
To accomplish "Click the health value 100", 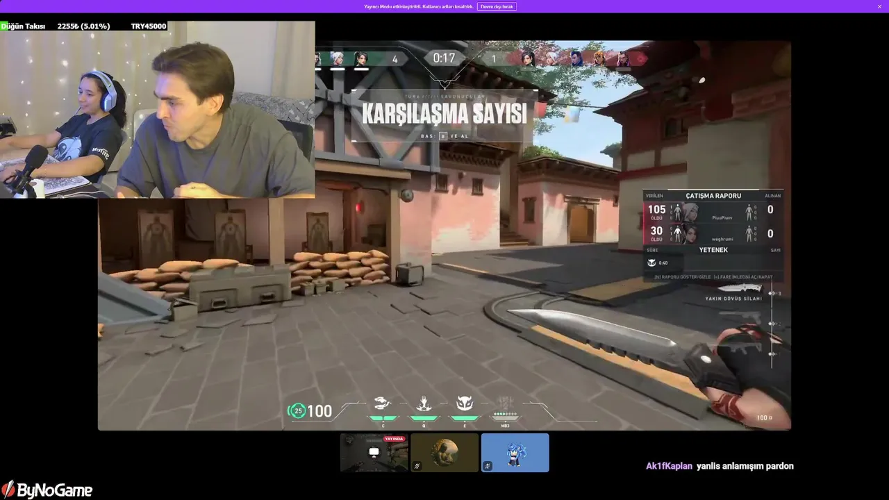I will 319,411.
